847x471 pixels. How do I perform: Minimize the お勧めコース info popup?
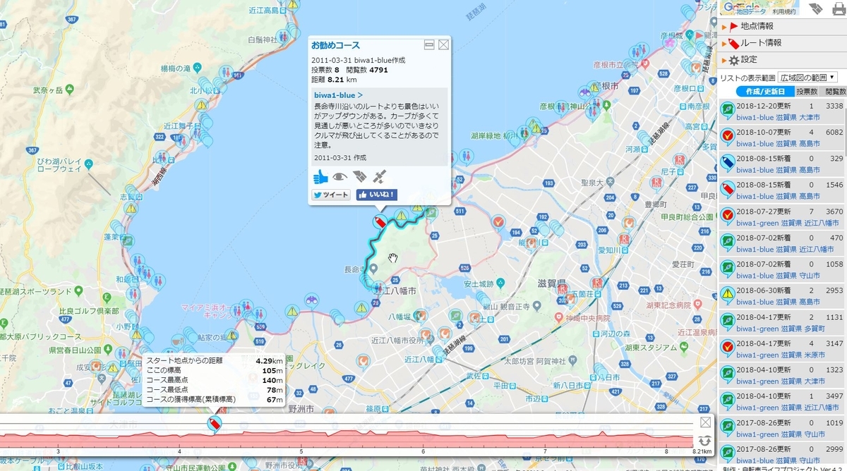pyautogui.click(x=429, y=44)
